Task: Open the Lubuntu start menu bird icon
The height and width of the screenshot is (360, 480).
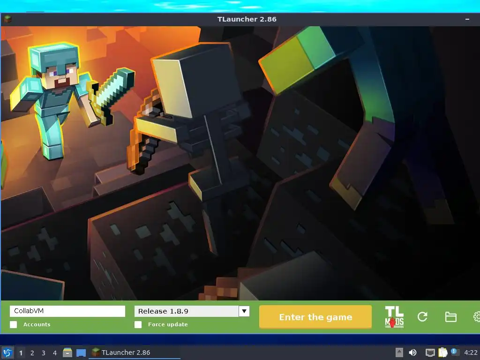Action: pyautogui.click(x=7, y=352)
